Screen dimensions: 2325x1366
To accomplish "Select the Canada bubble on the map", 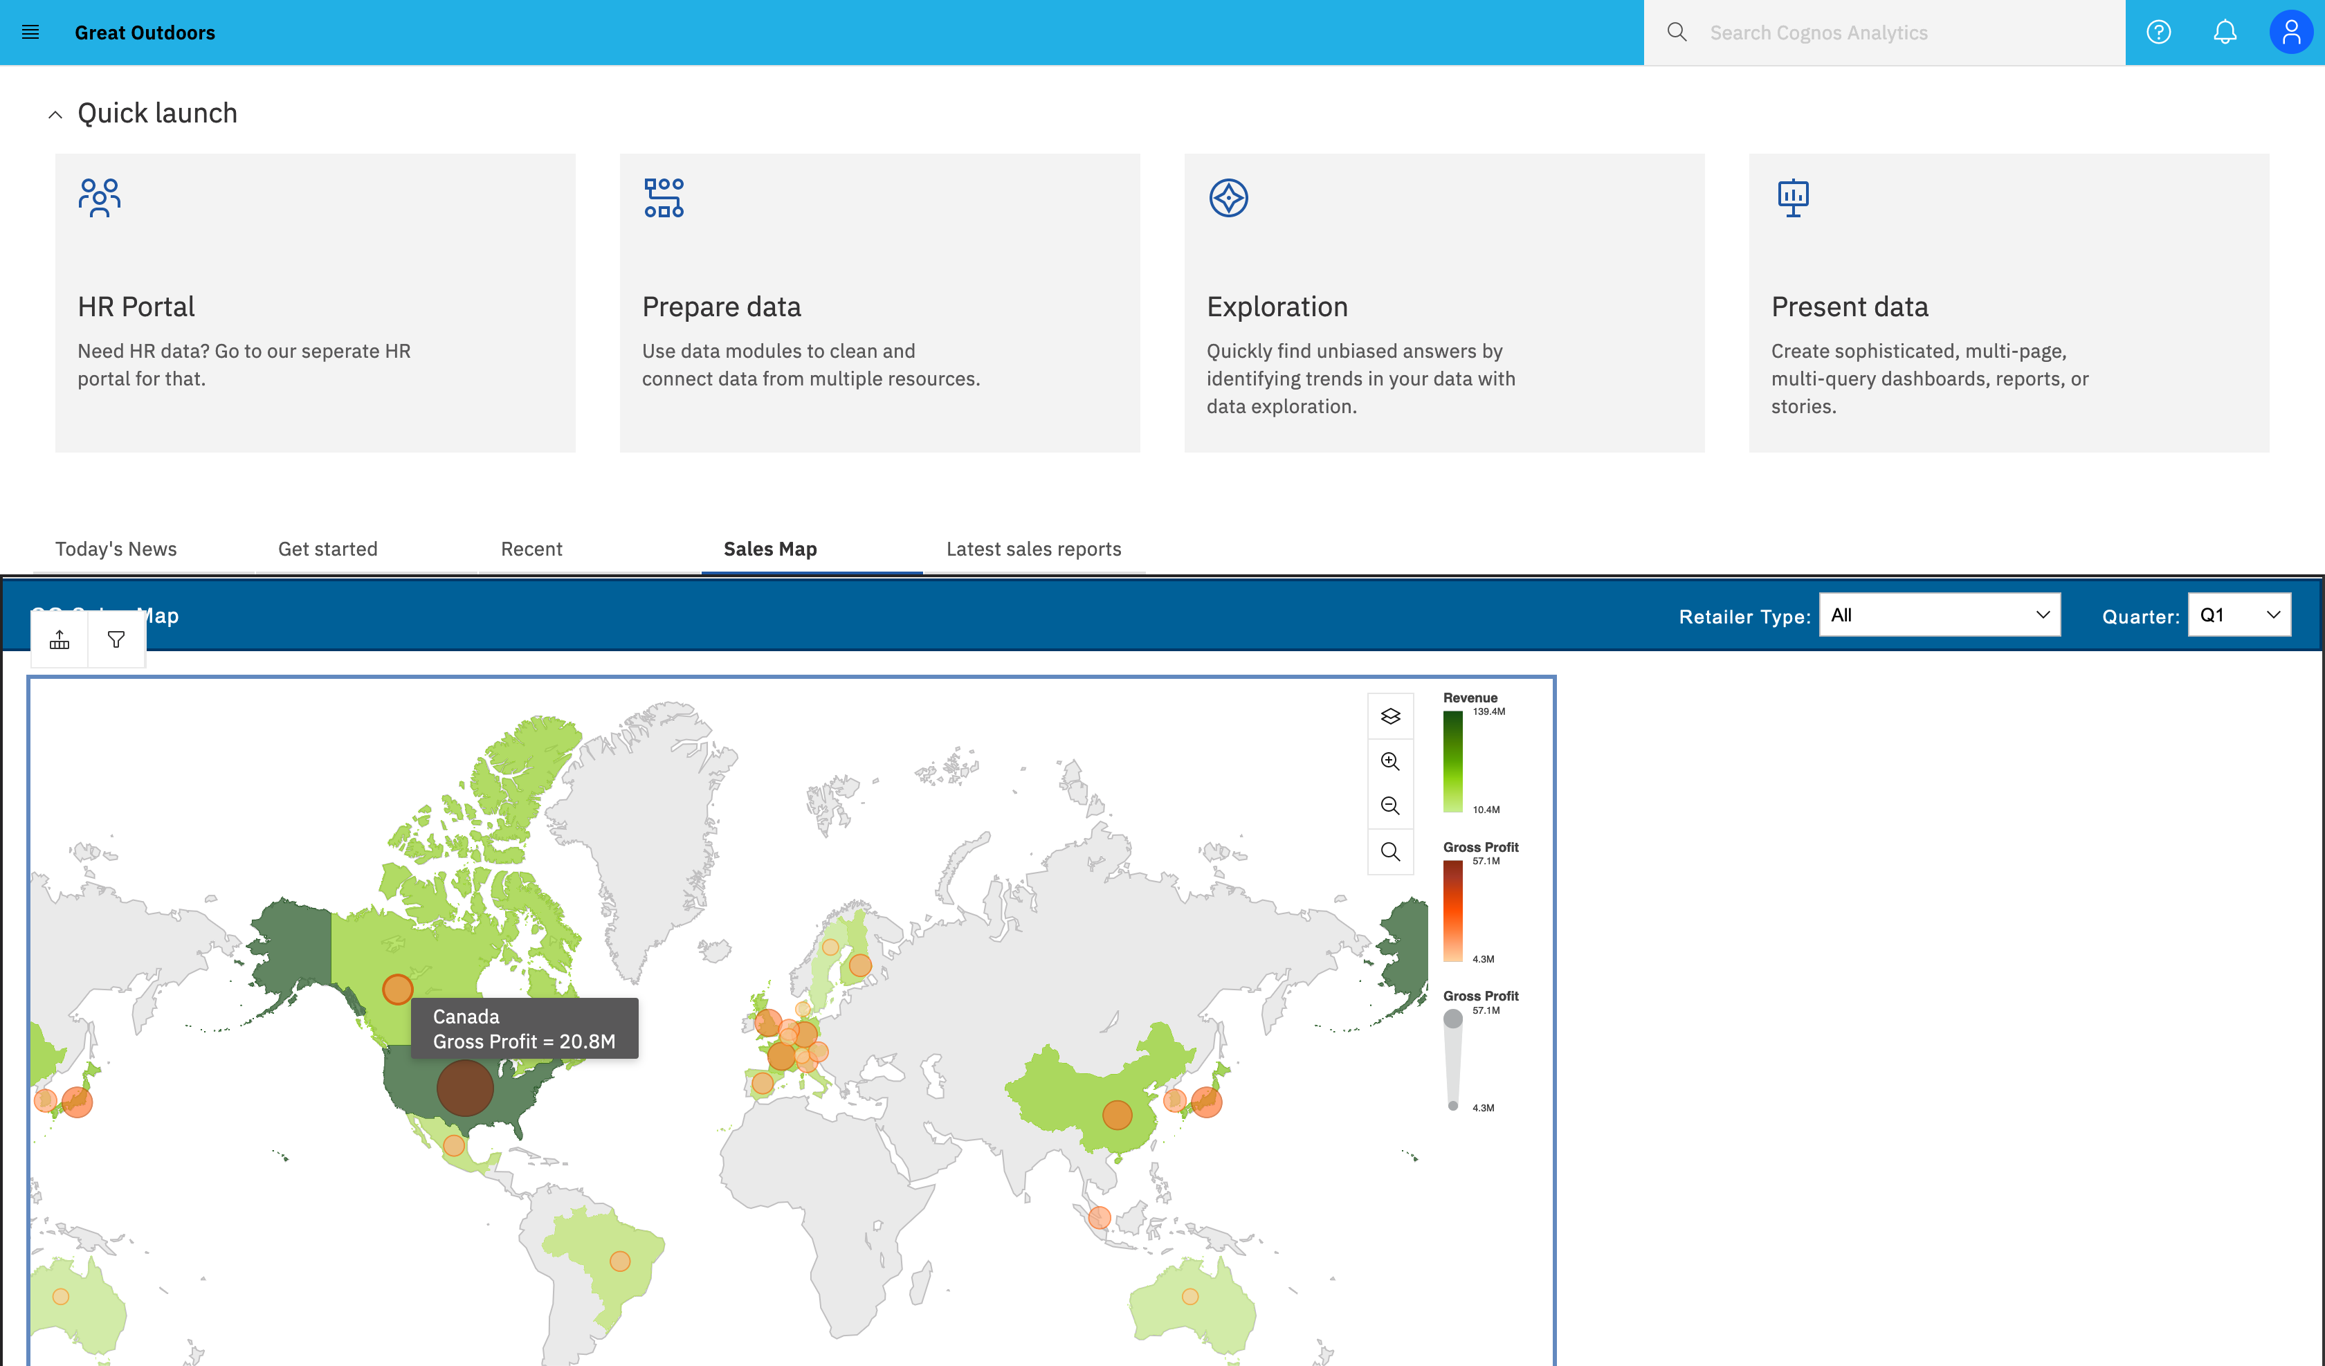I will [x=396, y=990].
